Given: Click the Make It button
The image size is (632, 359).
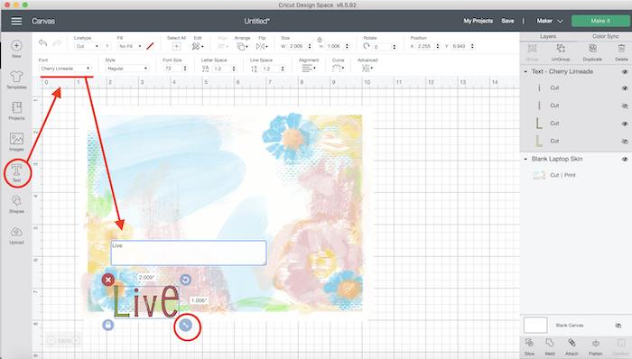Looking at the screenshot, I should (x=600, y=21).
